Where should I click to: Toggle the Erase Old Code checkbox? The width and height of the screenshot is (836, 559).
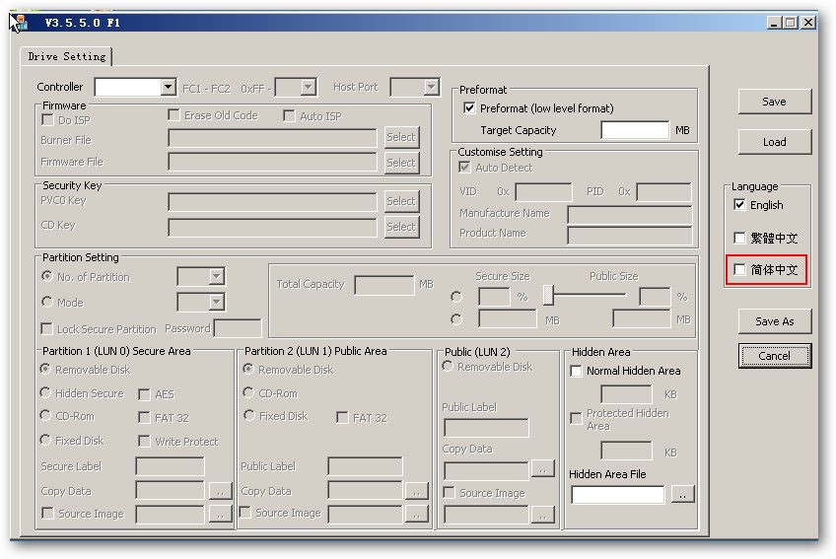point(174,114)
